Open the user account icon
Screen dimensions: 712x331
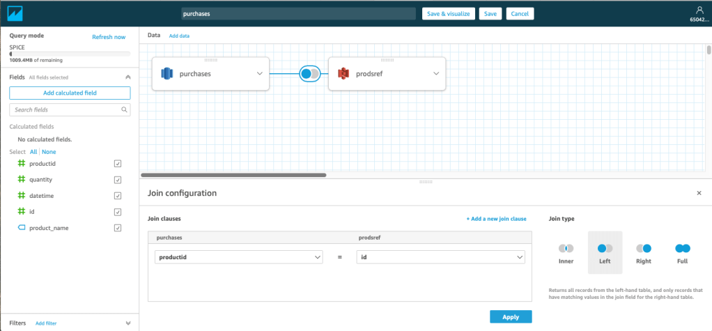coord(699,10)
